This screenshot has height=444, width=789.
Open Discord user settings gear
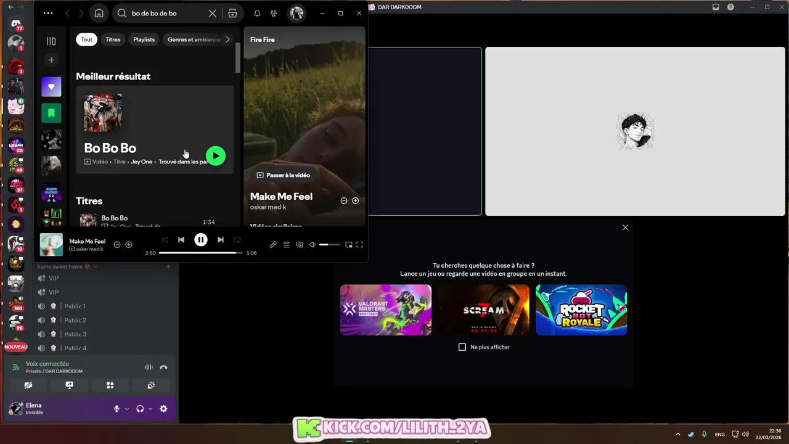[x=163, y=409]
